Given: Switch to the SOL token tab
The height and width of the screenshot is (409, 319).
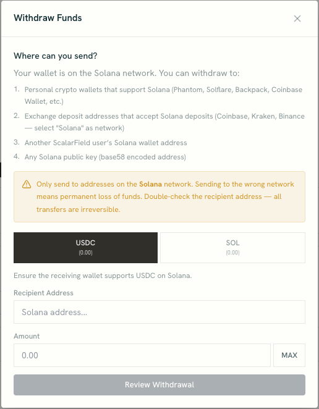Looking at the screenshot, I should 232,248.
